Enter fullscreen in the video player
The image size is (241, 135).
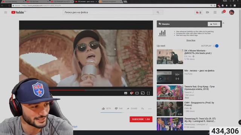point(148,93)
